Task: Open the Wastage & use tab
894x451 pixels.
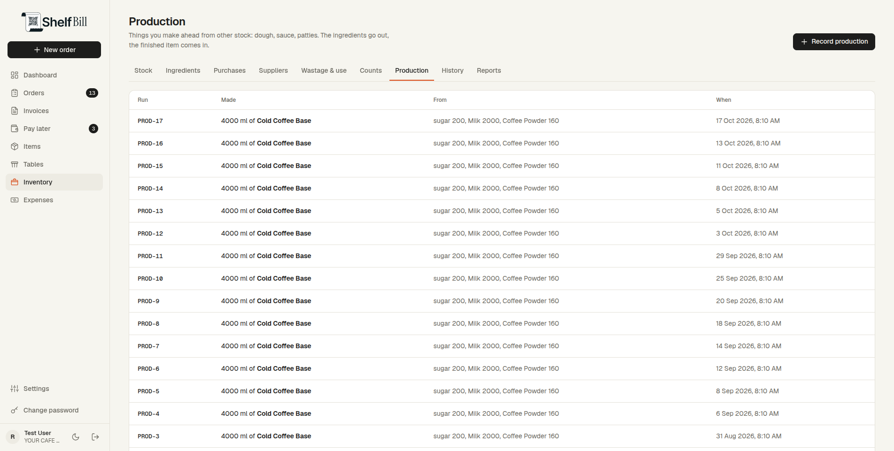Action: pyautogui.click(x=324, y=70)
